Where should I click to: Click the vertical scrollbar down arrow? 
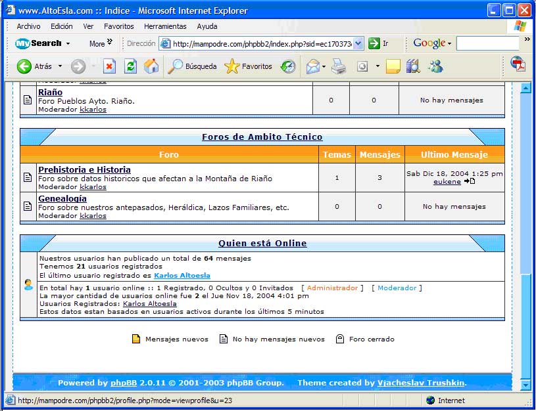point(525,385)
